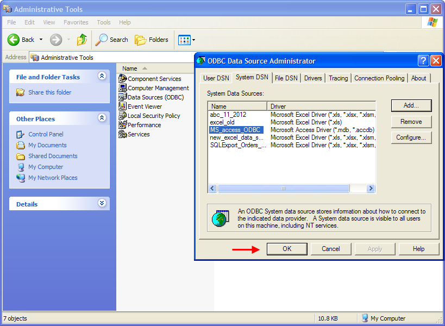The height and width of the screenshot is (326, 445).
Task: Click the My Network Places icon
Action: coord(21,178)
